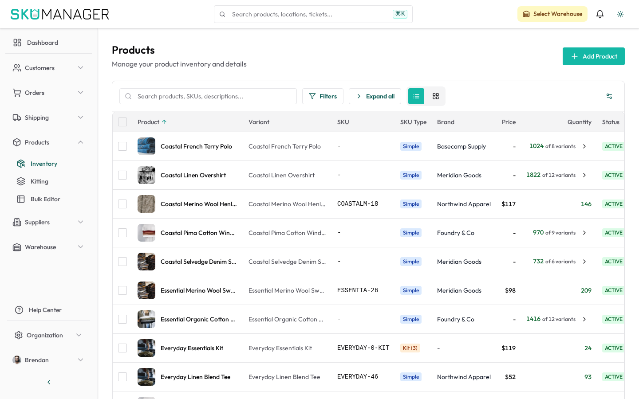Click Essential Merino Wool Sweater thumbnail
639x399 pixels.
point(146,290)
